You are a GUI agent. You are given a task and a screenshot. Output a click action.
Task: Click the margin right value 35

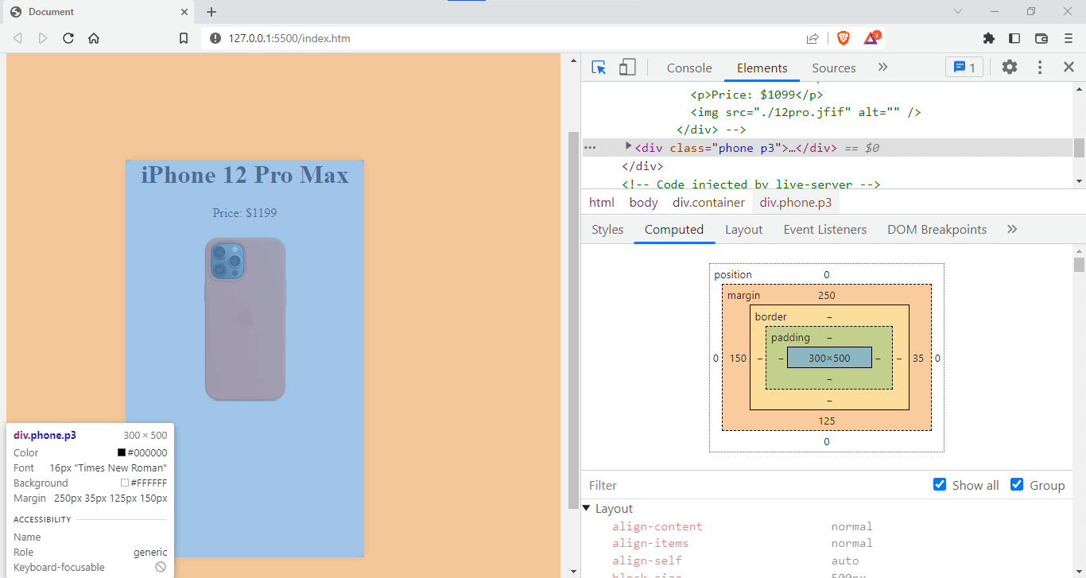[918, 358]
